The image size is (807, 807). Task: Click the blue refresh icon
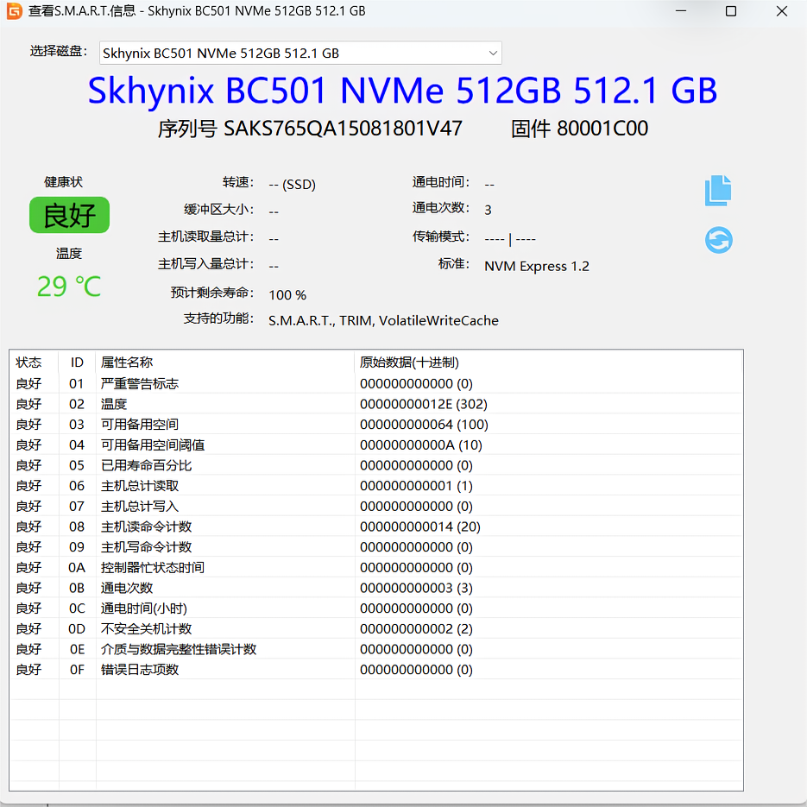pyautogui.click(x=718, y=240)
